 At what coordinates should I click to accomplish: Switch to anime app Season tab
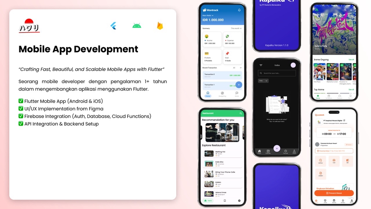coord(340,97)
